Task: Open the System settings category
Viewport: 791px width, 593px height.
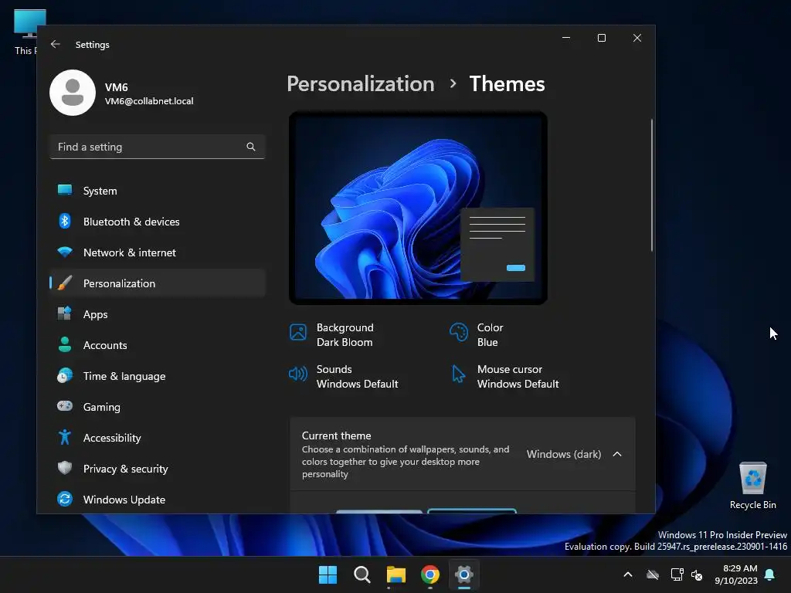Action: click(x=158, y=191)
